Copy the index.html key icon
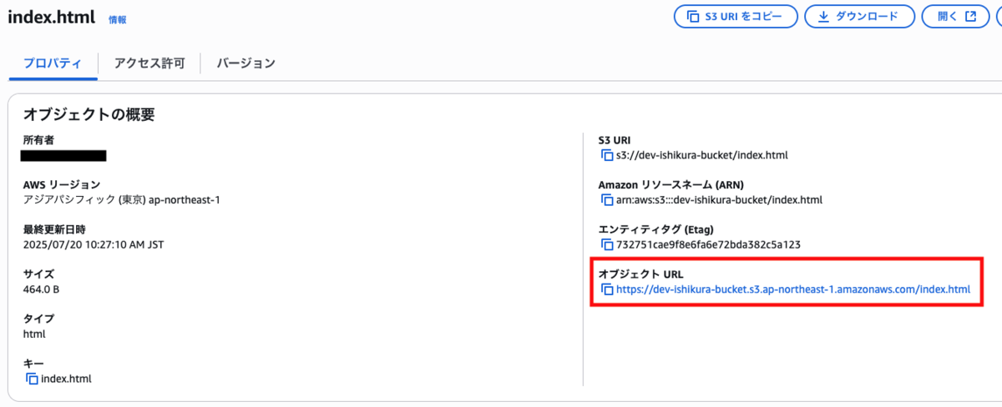Screen dimensions: 1002x407 (x=32, y=379)
